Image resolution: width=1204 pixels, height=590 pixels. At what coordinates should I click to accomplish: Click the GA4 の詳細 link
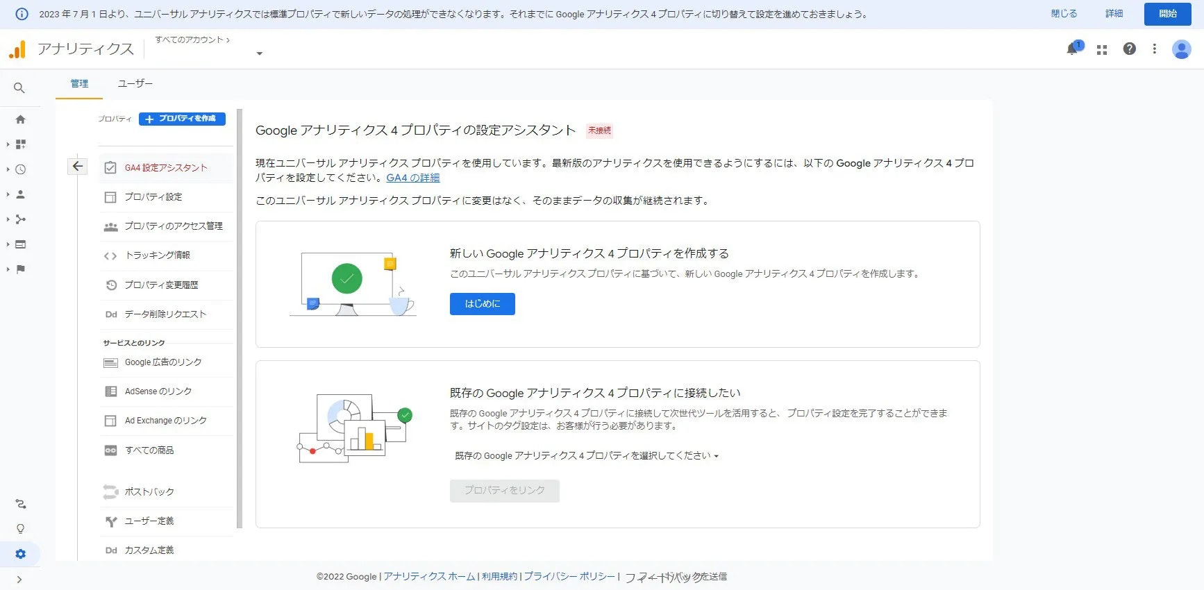[412, 178]
